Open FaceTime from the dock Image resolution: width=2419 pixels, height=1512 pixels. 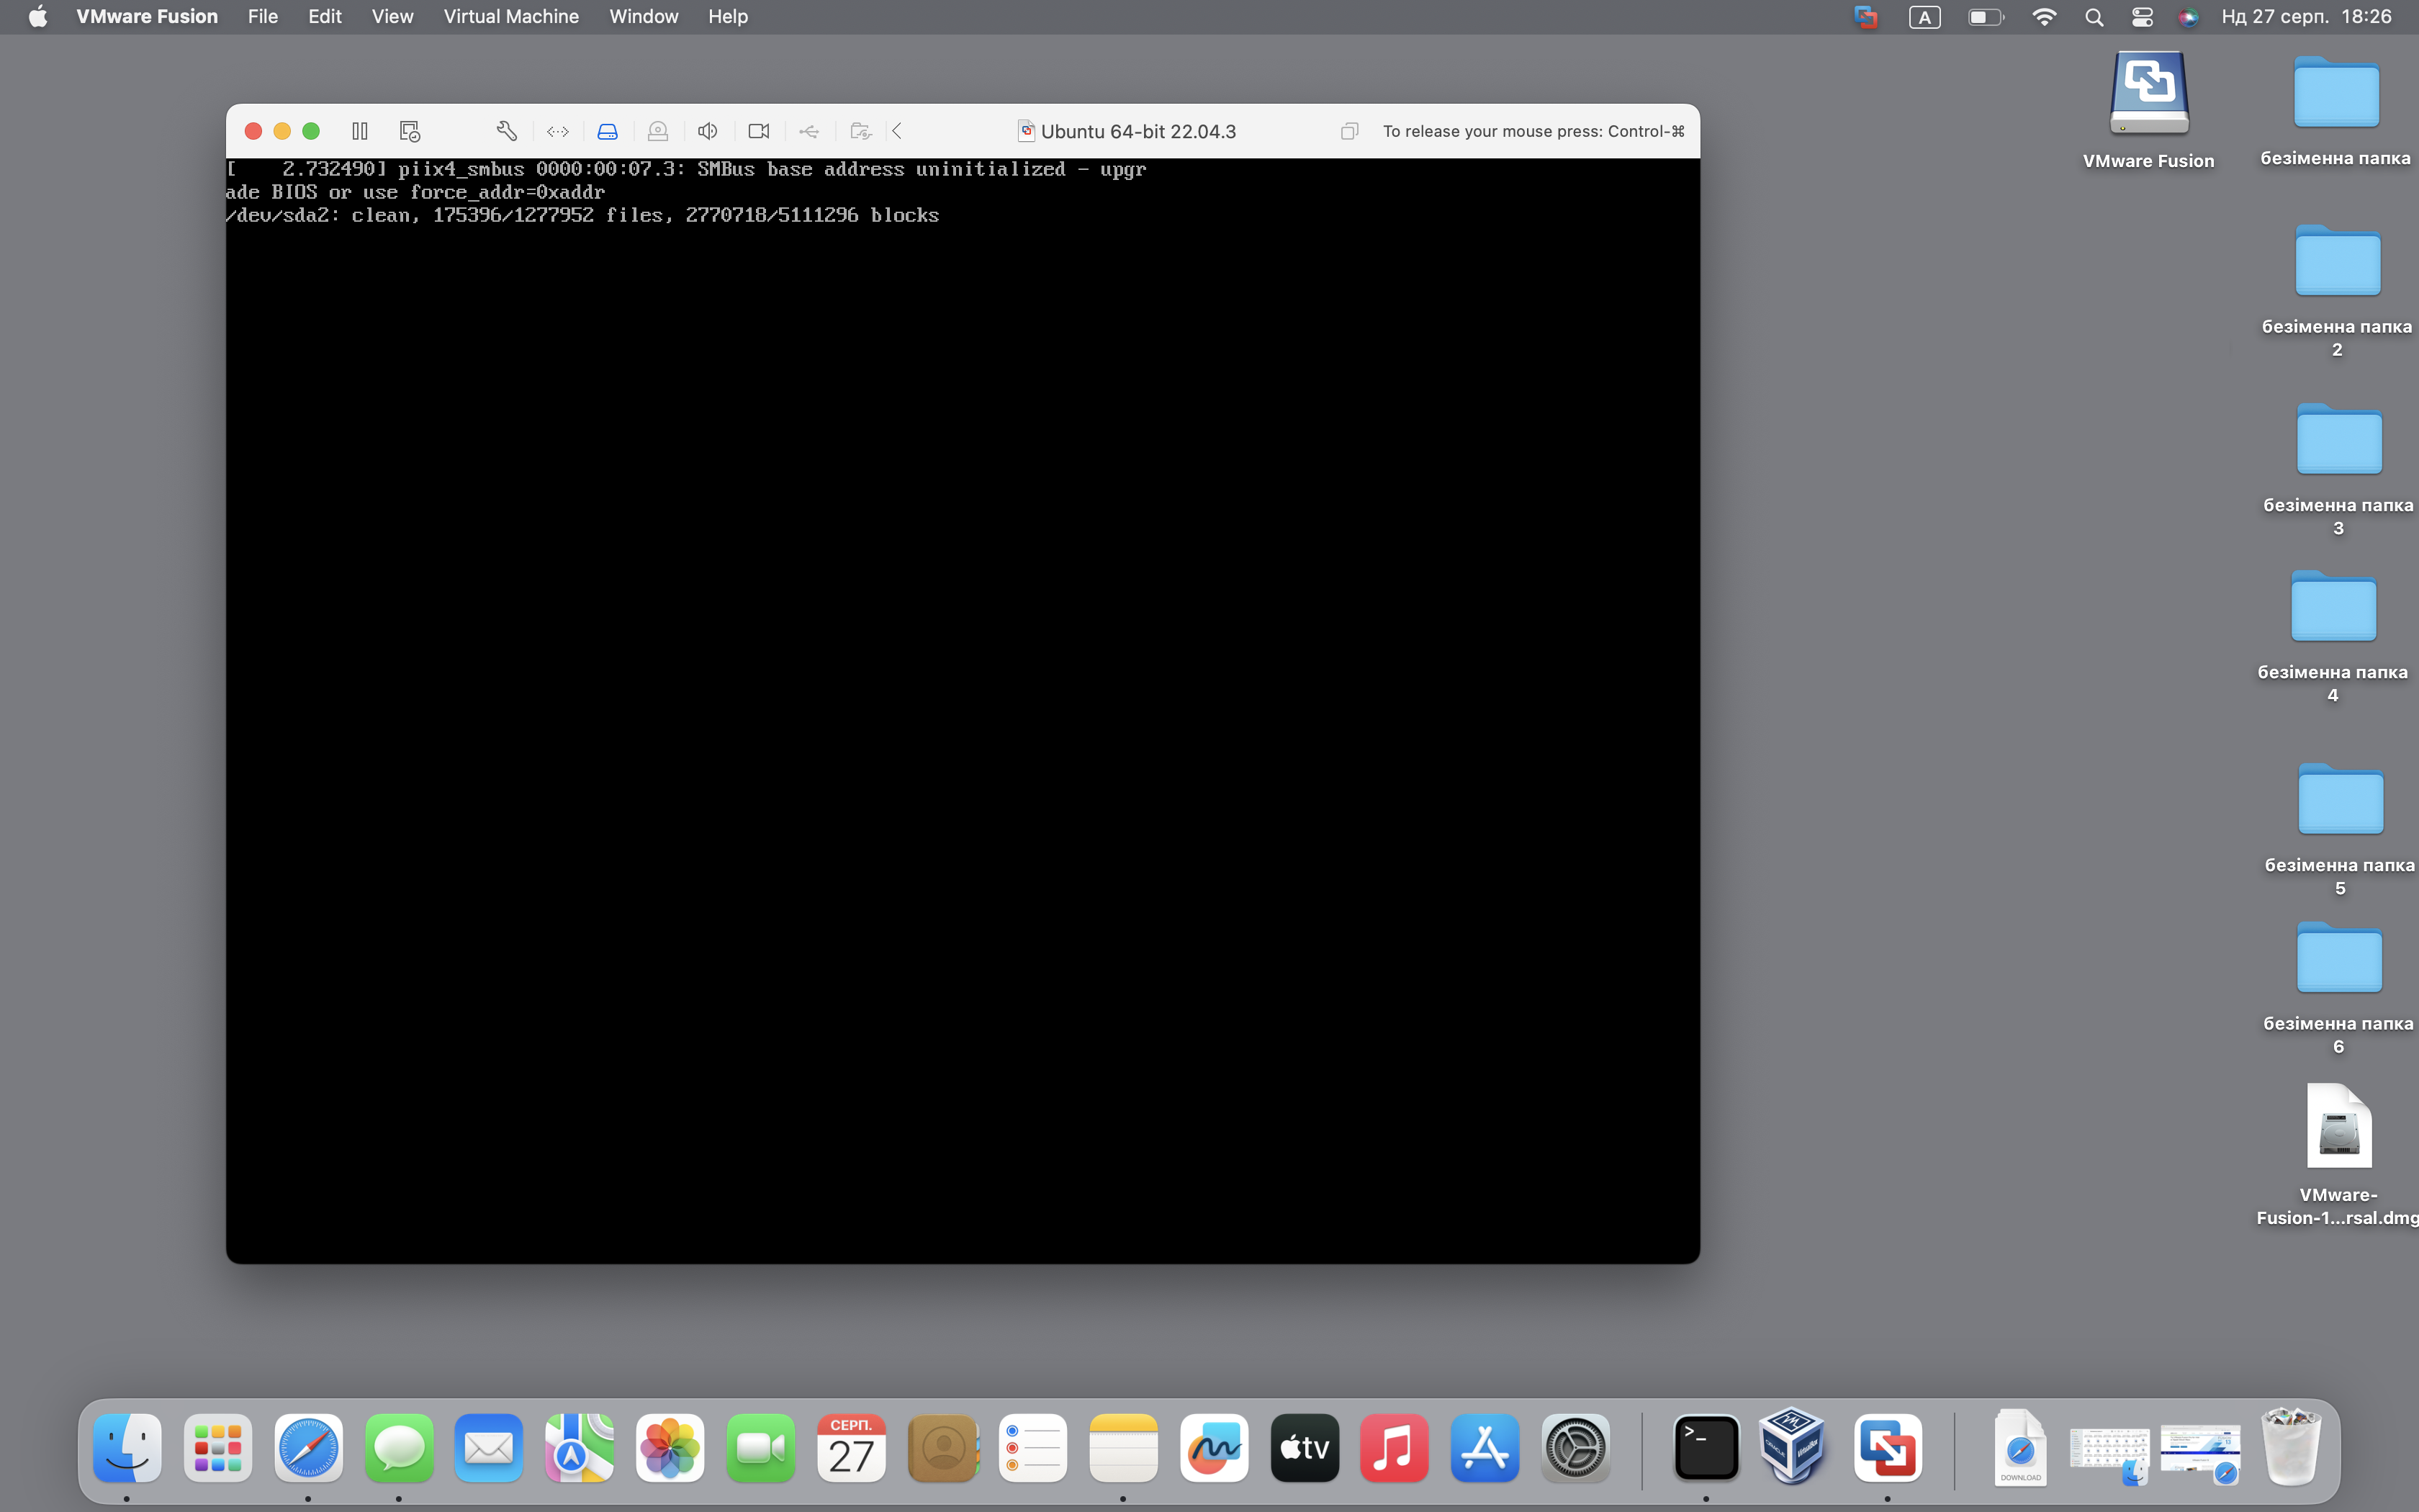point(761,1448)
